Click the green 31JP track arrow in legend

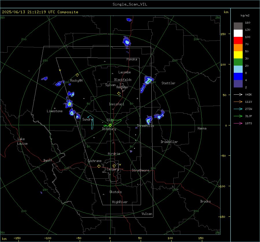(x=238, y=116)
